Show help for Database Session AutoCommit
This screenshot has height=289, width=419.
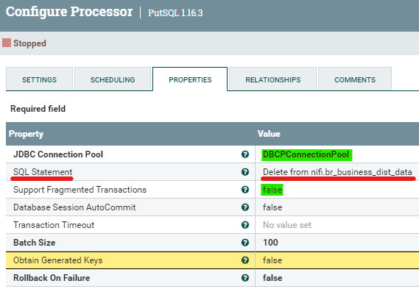coord(245,207)
